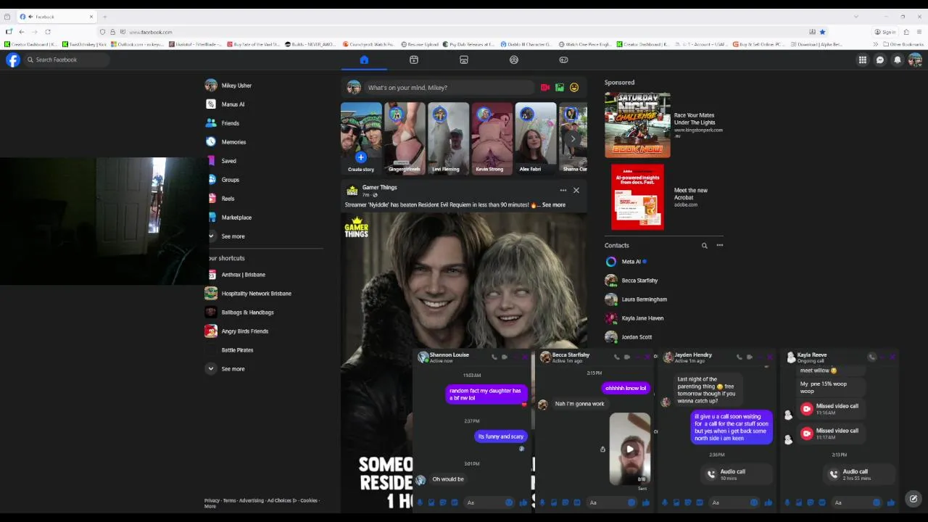Play the video in Becca Starfishy chat

630,449
